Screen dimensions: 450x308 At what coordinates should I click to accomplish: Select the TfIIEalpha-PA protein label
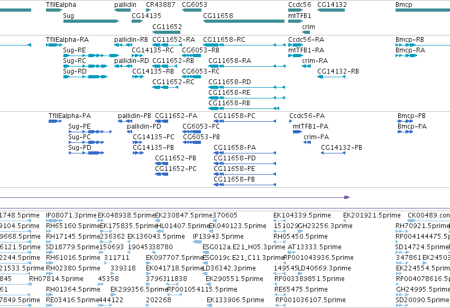pos(70,116)
